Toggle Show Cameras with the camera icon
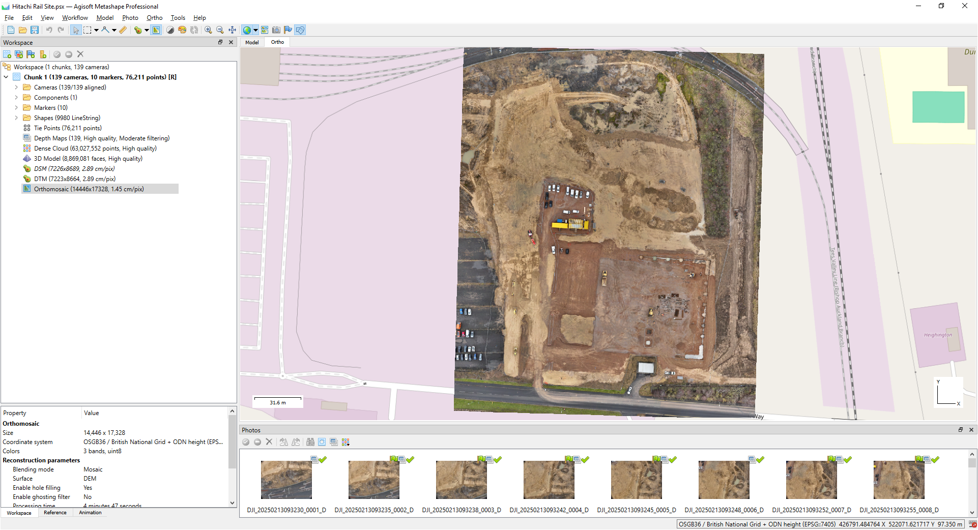The width and height of the screenshot is (978, 530). pyautogui.click(x=276, y=30)
